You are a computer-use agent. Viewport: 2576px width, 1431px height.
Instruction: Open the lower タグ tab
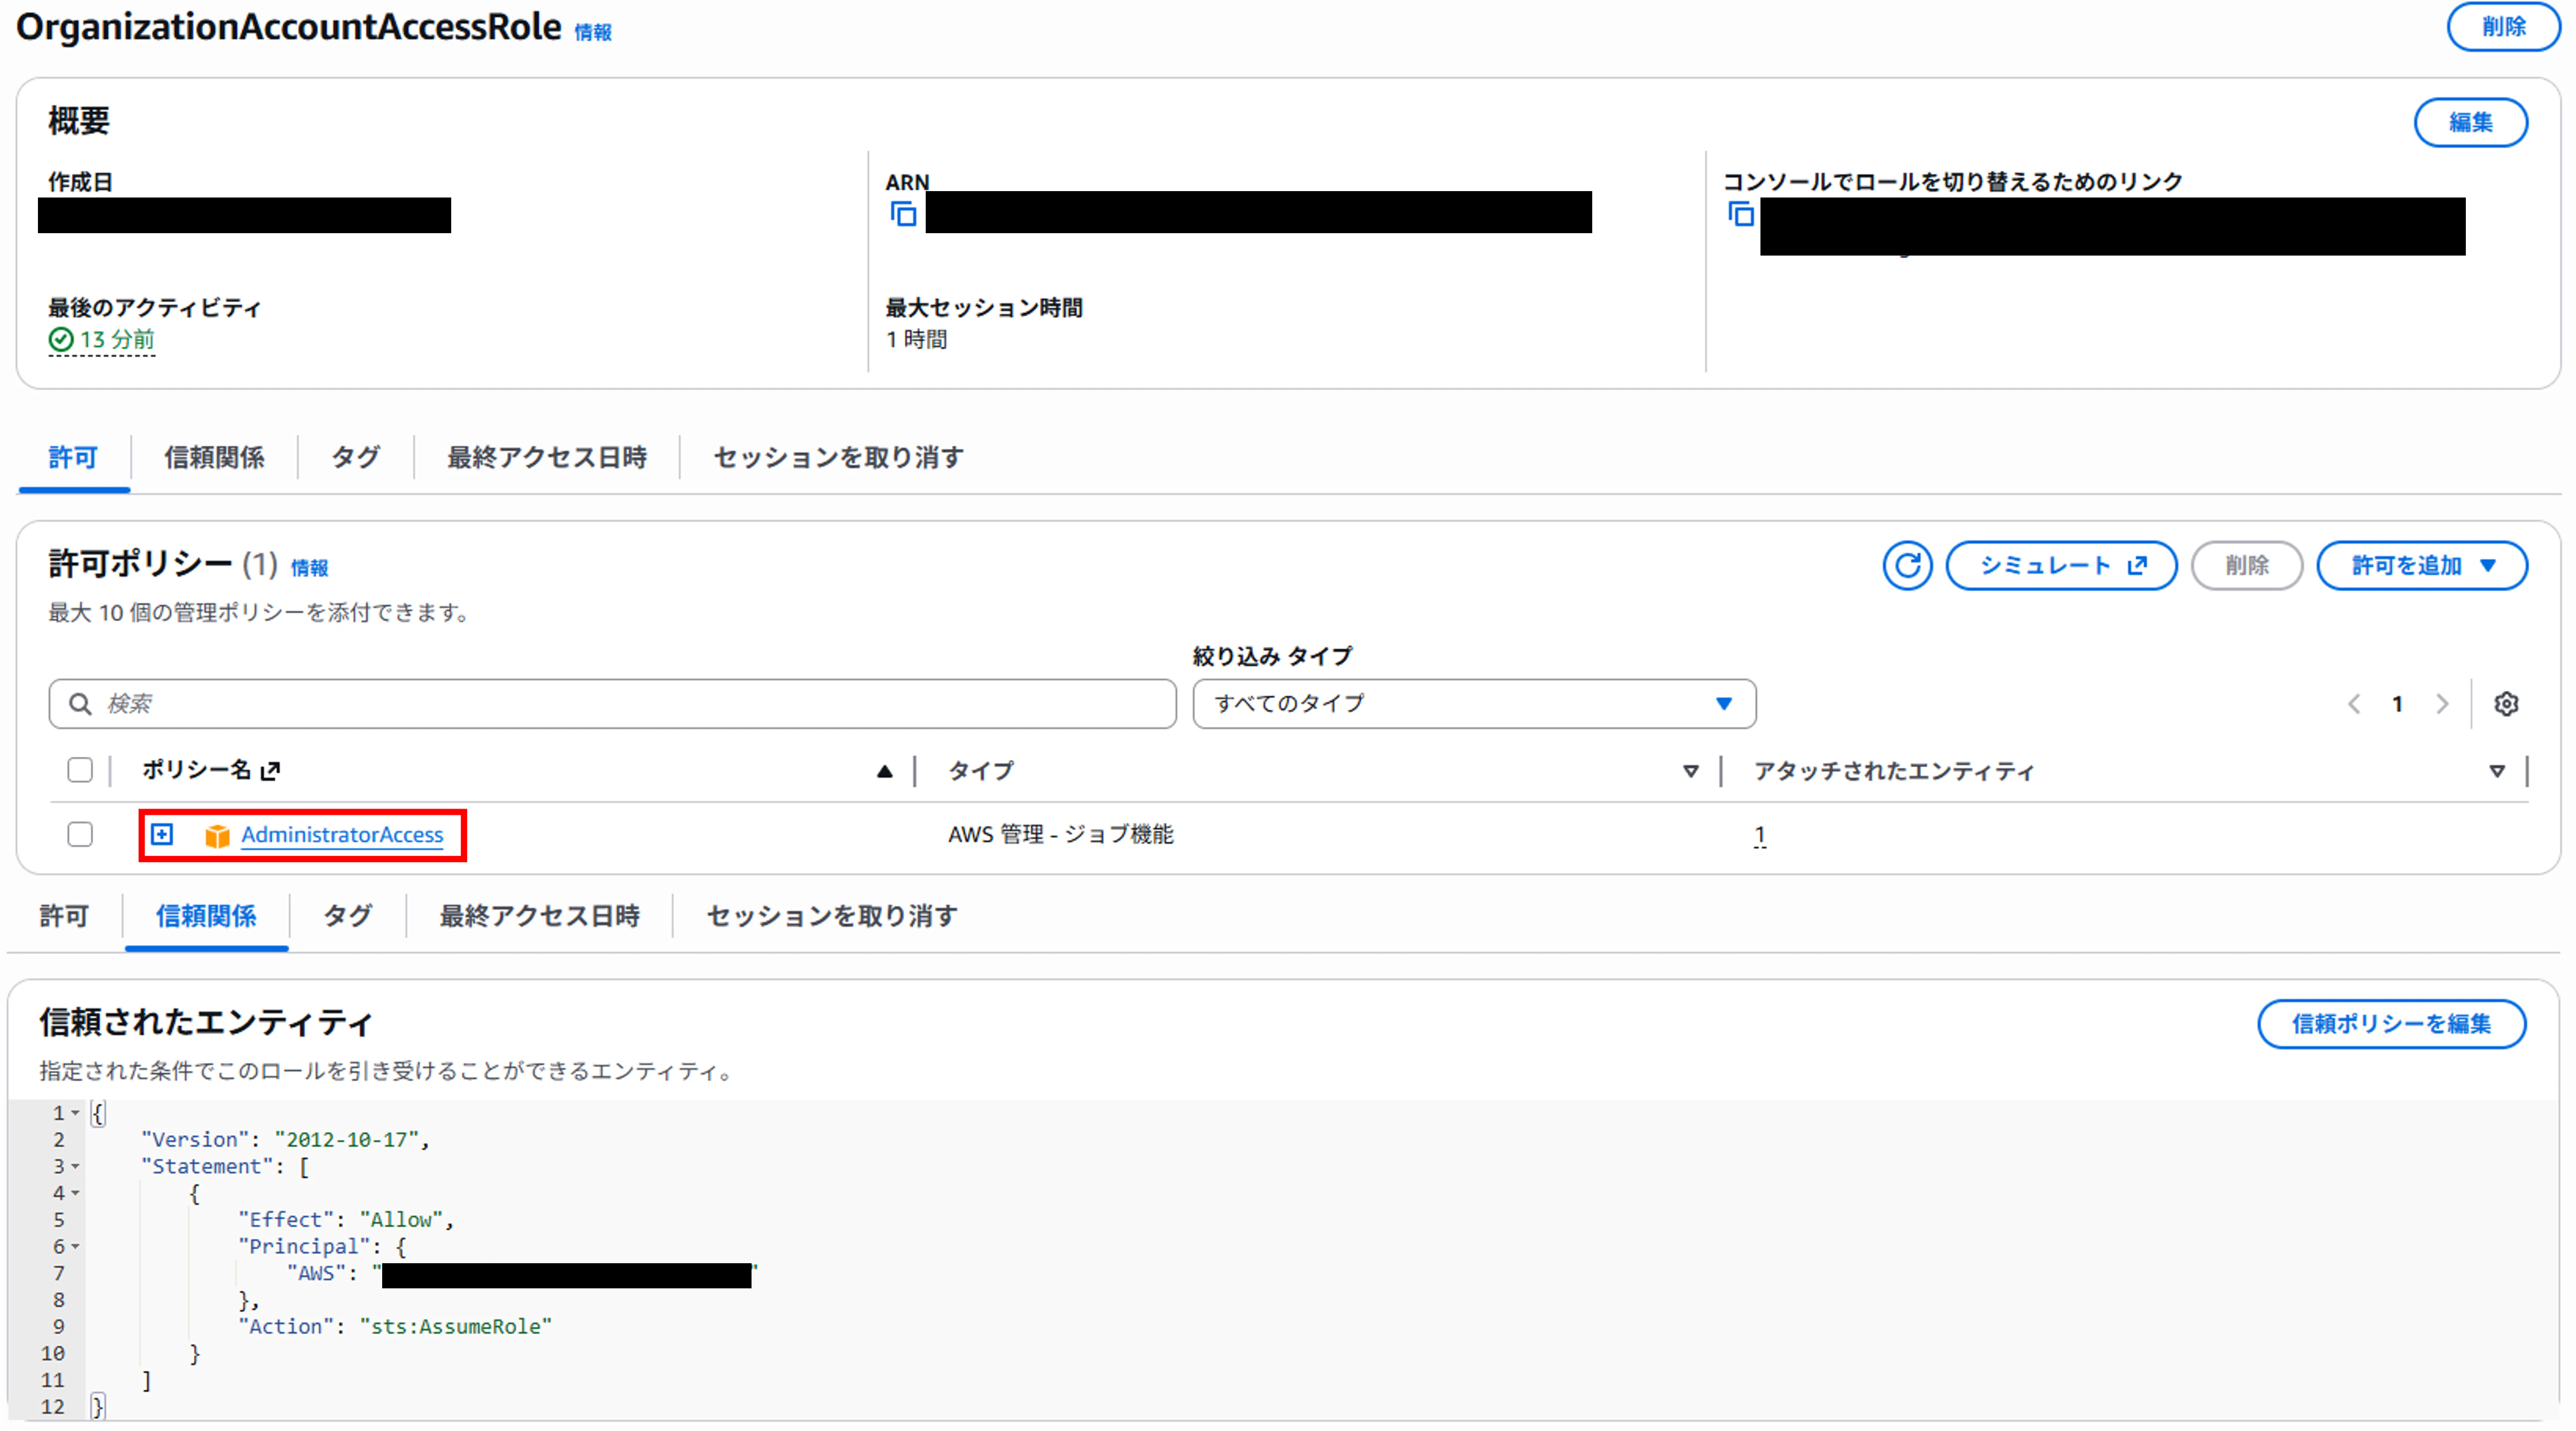348,916
